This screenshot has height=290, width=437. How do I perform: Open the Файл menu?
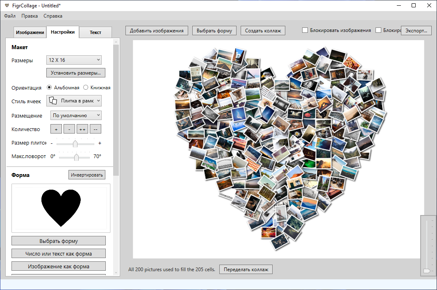10,16
